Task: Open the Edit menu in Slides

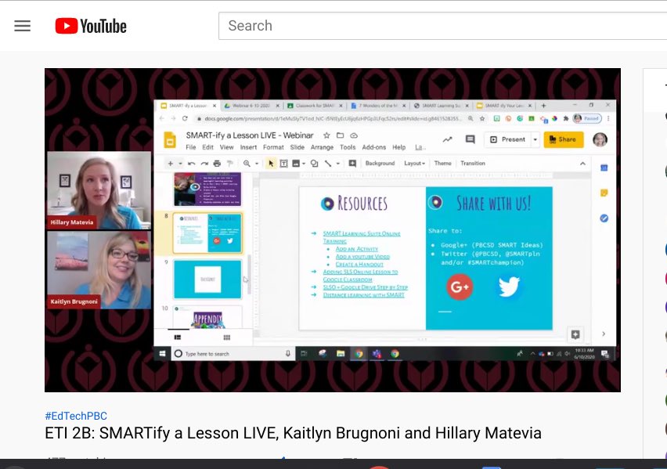Action: (207, 147)
